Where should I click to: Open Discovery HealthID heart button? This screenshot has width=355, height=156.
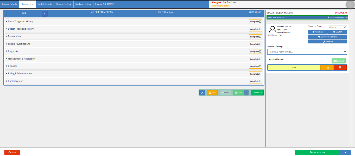[x=327, y=37]
